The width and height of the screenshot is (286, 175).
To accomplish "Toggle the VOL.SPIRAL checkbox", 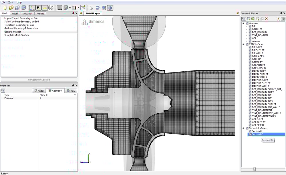I will [x=250, y=125].
